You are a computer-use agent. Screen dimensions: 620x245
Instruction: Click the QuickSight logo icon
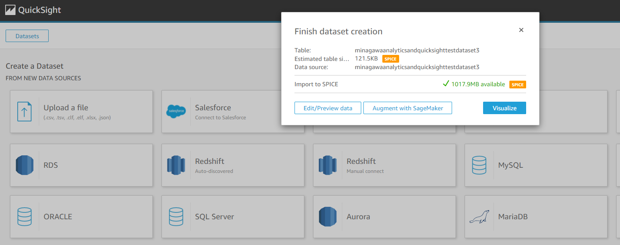(x=10, y=10)
